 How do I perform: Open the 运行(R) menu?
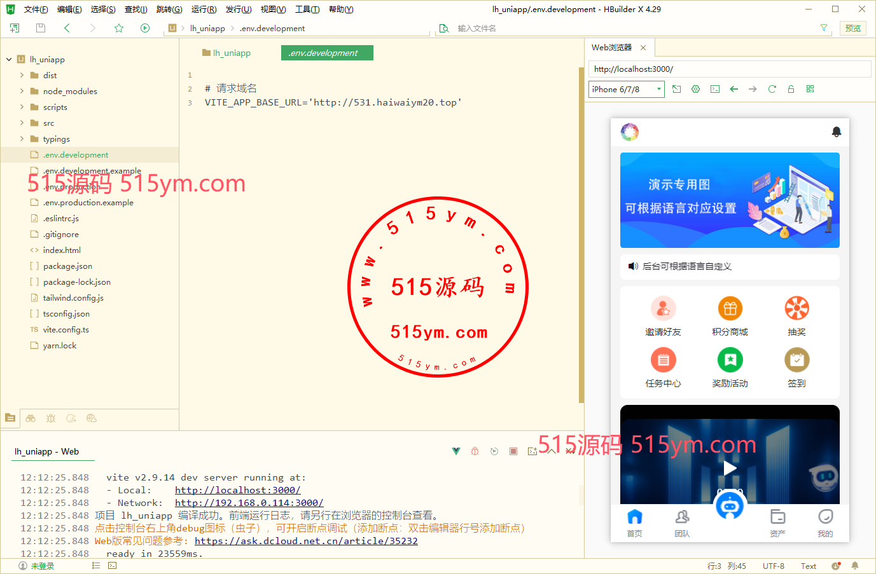(204, 10)
